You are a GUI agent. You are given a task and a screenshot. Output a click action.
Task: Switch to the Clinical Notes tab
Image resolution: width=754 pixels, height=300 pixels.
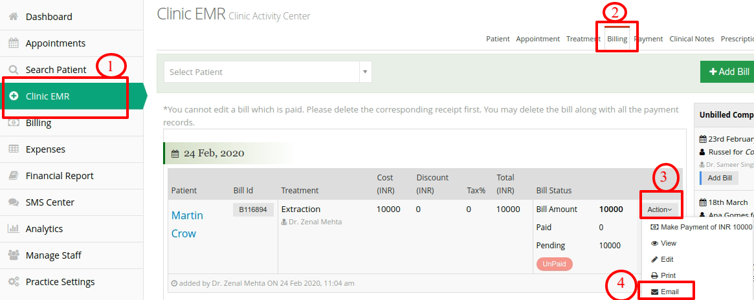691,39
